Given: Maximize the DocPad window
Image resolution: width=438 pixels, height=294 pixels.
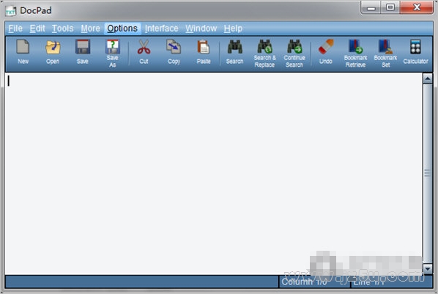Looking at the screenshot, I should click(x=390, y=7).
